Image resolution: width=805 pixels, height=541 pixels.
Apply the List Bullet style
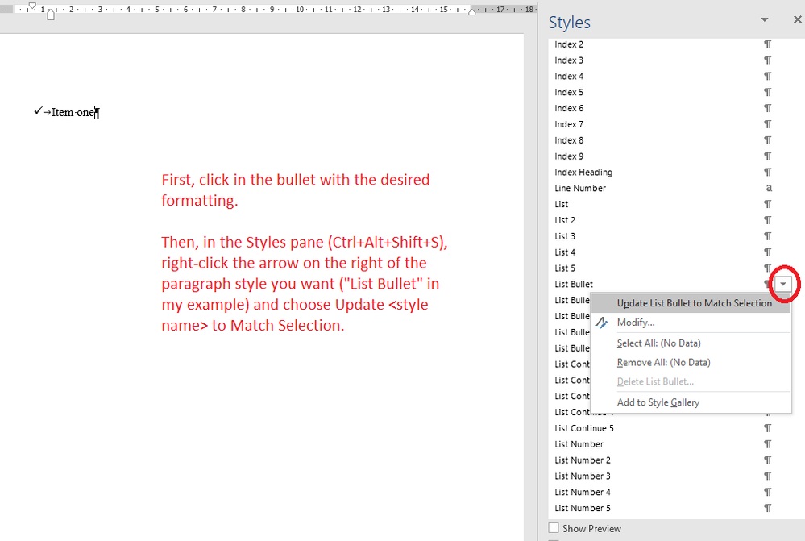click(x=574, y=284)
